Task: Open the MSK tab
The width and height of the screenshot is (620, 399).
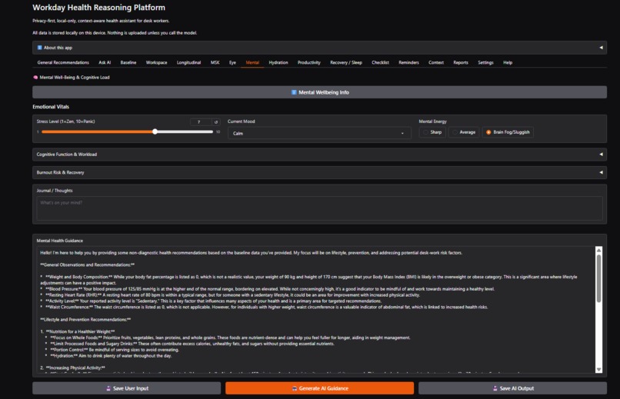Action: click(x=215, y=62)
